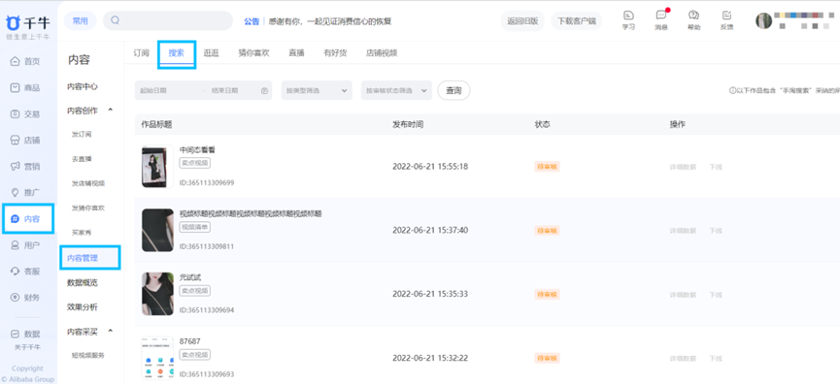The width and height of the screenshot is (840, 384).
Task: Open 公告 announcement text link
Action: 252,21
